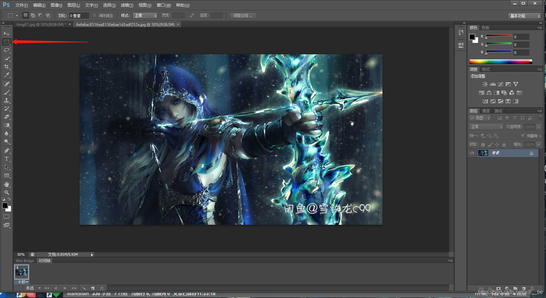Select the Crop tool
Viewport: 546px width, 298px height.
(7, 67)
